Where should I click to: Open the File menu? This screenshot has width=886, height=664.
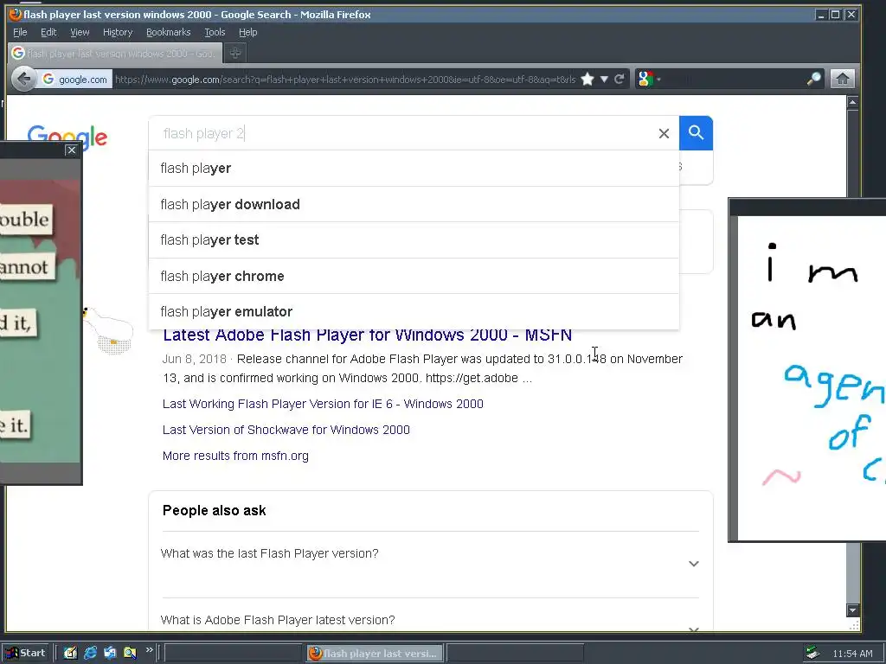20,32
